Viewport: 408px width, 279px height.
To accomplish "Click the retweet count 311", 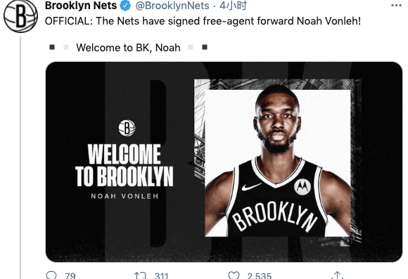I will point(161,276).
